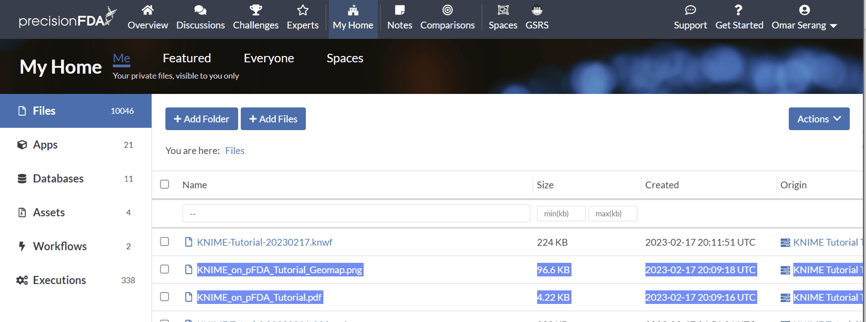Expand the Actions dropdown
The image size is (866, 322).
pos(819,119)
